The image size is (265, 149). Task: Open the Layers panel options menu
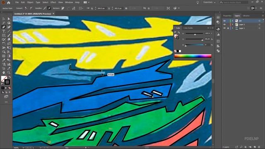point(263,16)
